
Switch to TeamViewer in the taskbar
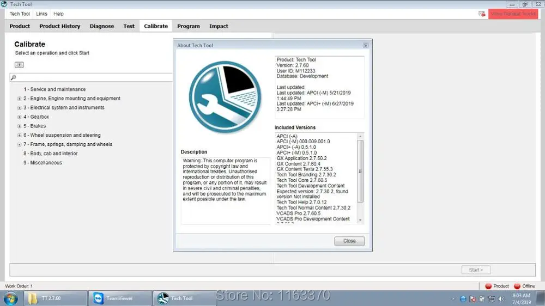119,298
